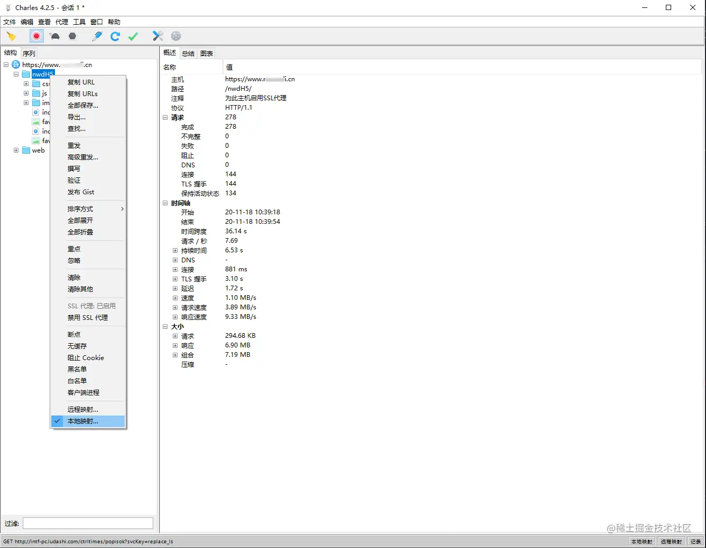This screenshot has width=706, height=548.
Task: Open the 工具 menu in the menu bar
Action: point(79,22)
